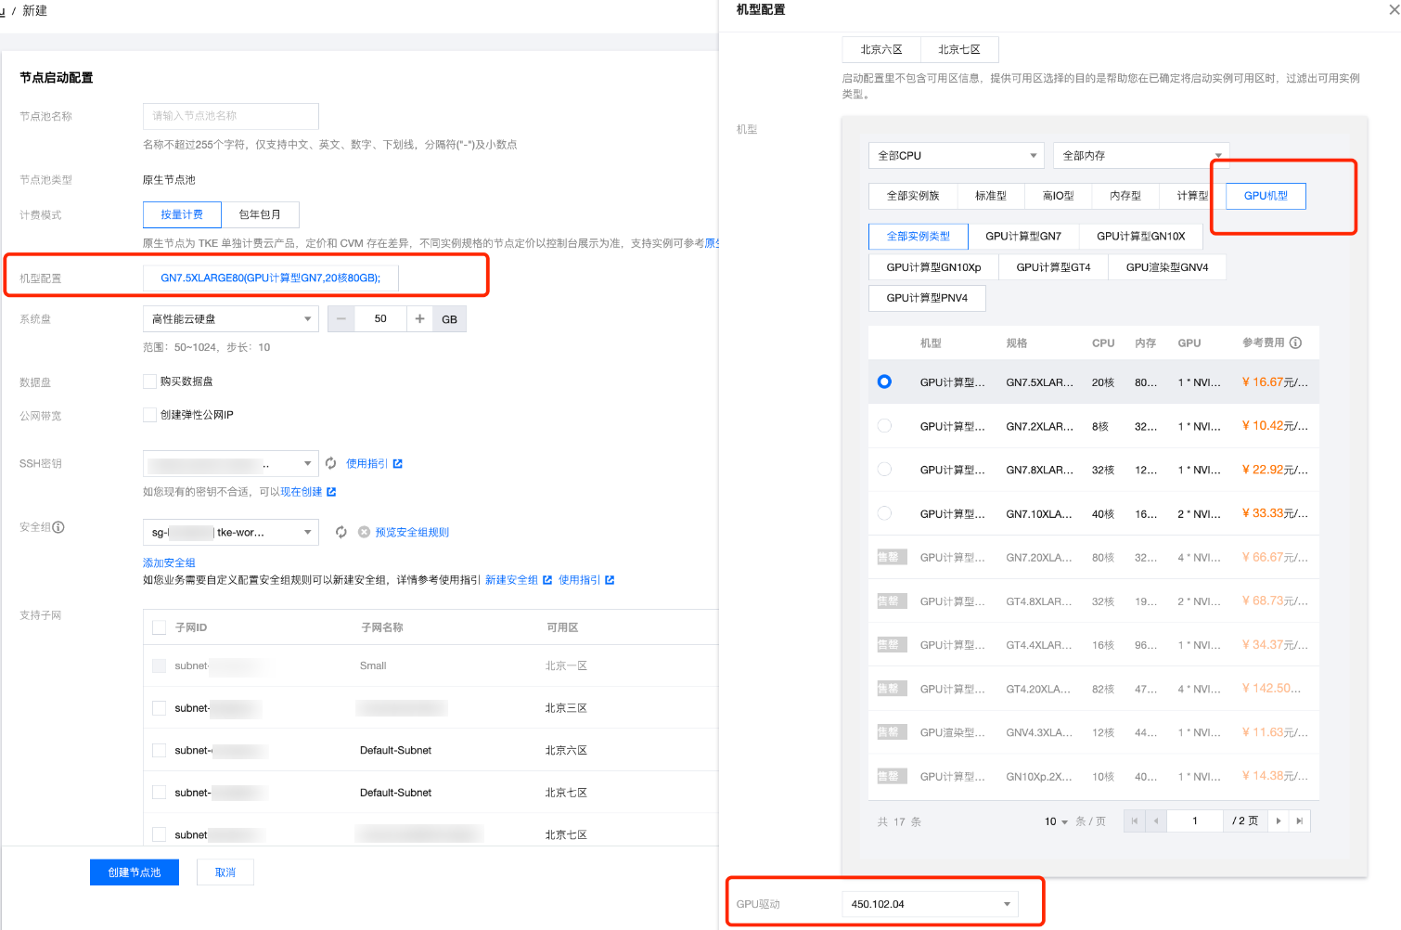Filter by GPU计算型PNV4 instance type
Image resolution: width=1401 pixels, height=930 pixels.
(927, 298)
